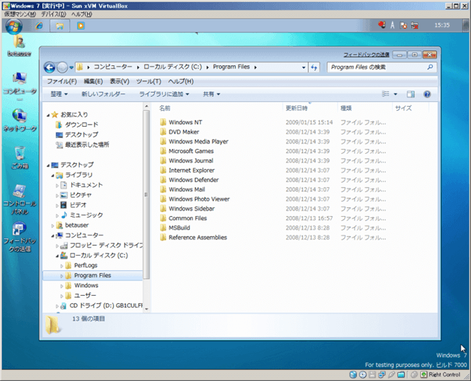Launch Windows Media Player taskbar icon
This screenshot has height=381, width=471.
coord(80,26)
